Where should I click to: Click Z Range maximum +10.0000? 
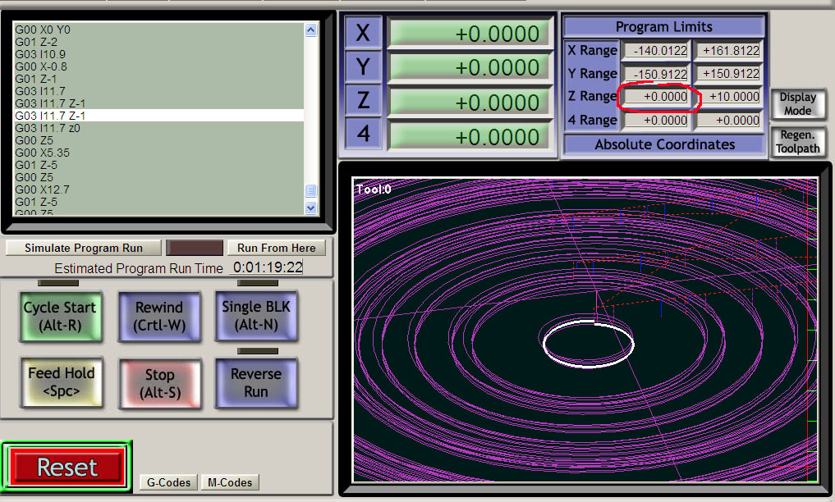(728, 97)
